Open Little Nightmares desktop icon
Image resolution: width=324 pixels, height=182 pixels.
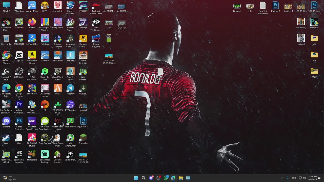point(96,25)
